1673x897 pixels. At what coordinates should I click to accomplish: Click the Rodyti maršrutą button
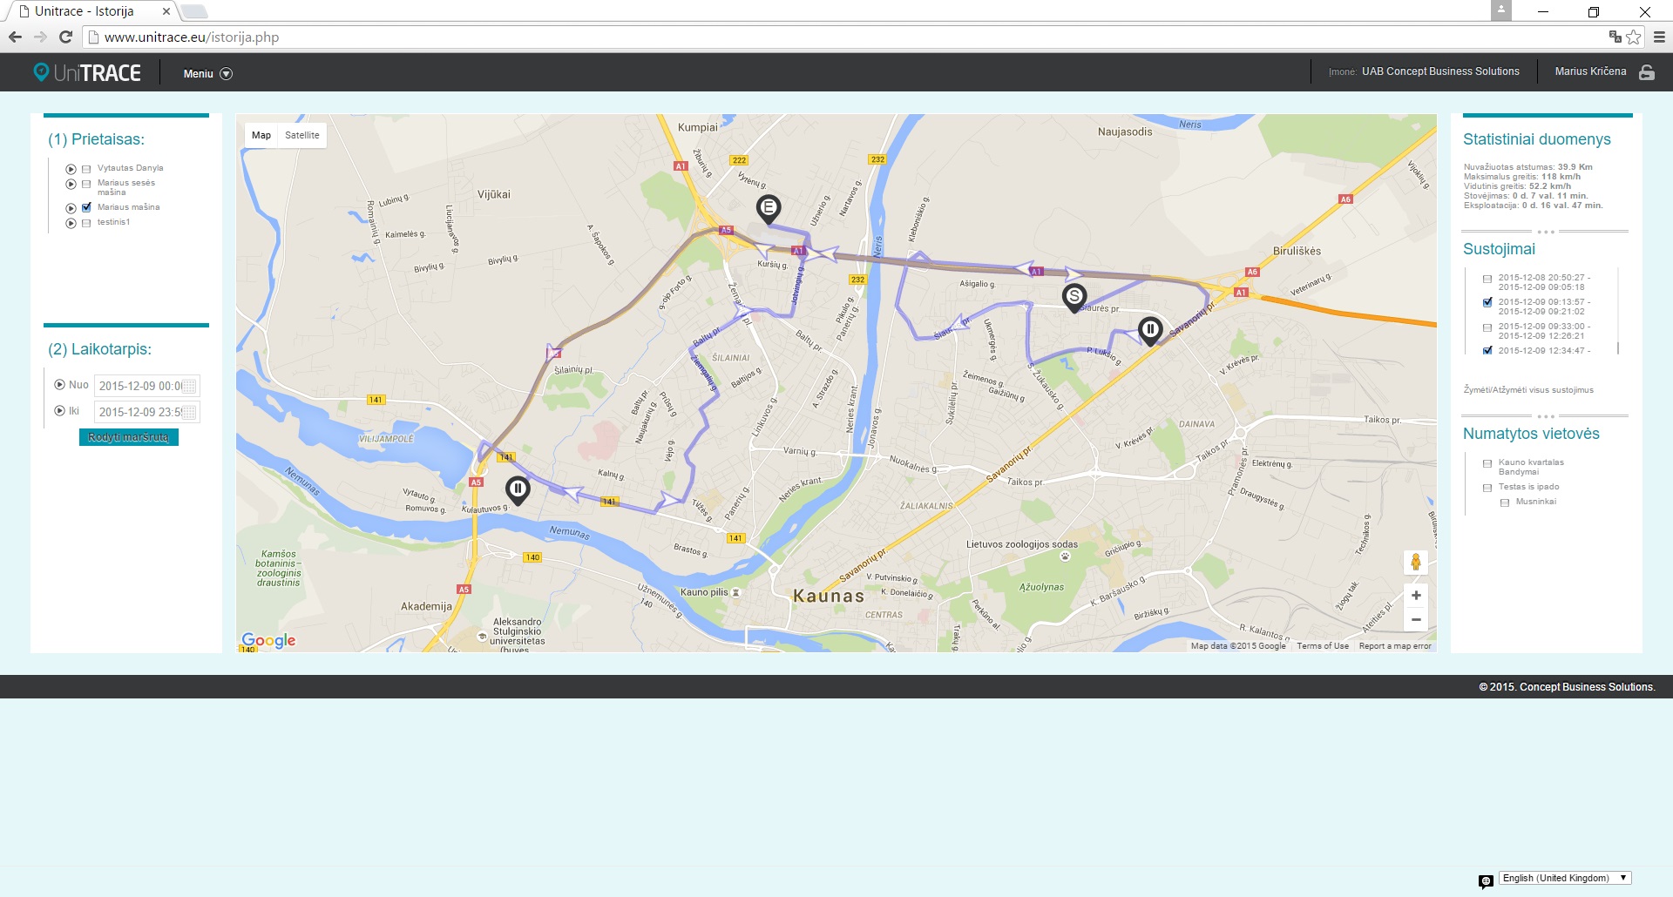point(129,437)
